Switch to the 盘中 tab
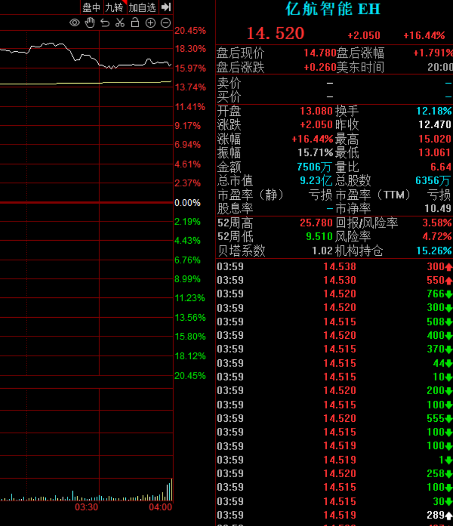The height and width of the screenshot is (526, 453). pyautogui.click(x=91, y=8)
